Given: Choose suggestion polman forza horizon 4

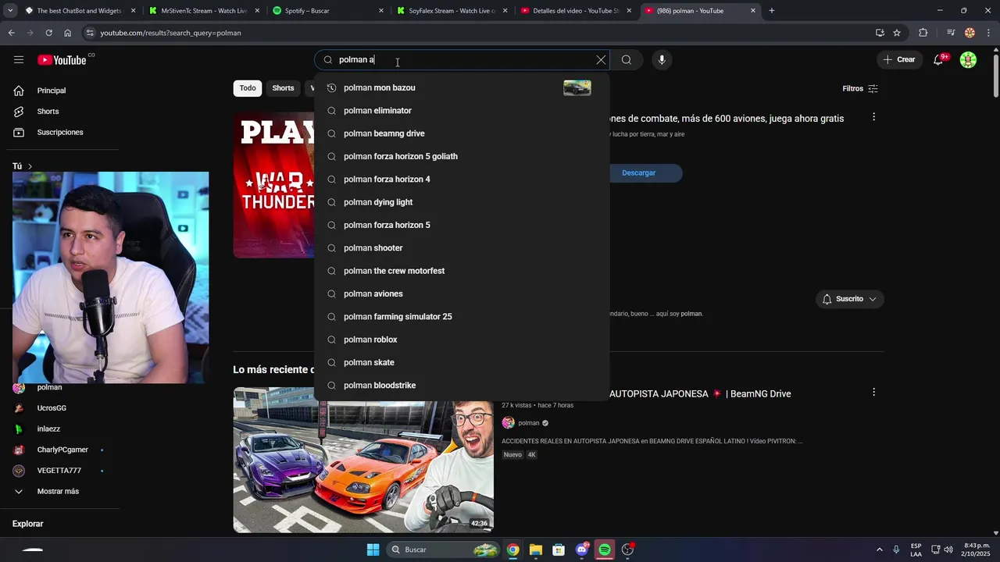Looking at the screenshot, I should point(462,180).
